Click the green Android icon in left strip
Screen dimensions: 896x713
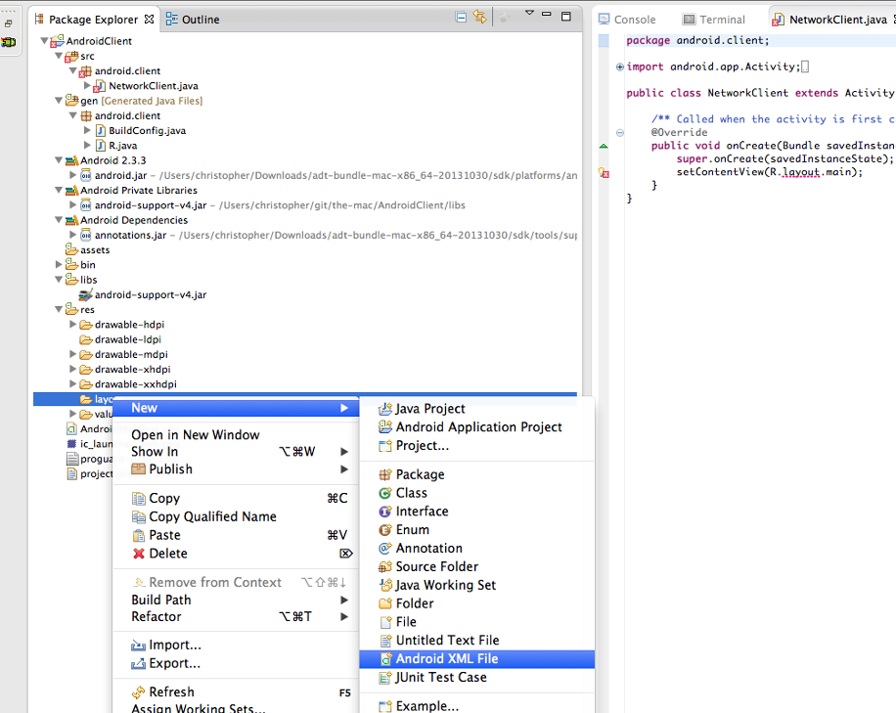tap(8, 42)
